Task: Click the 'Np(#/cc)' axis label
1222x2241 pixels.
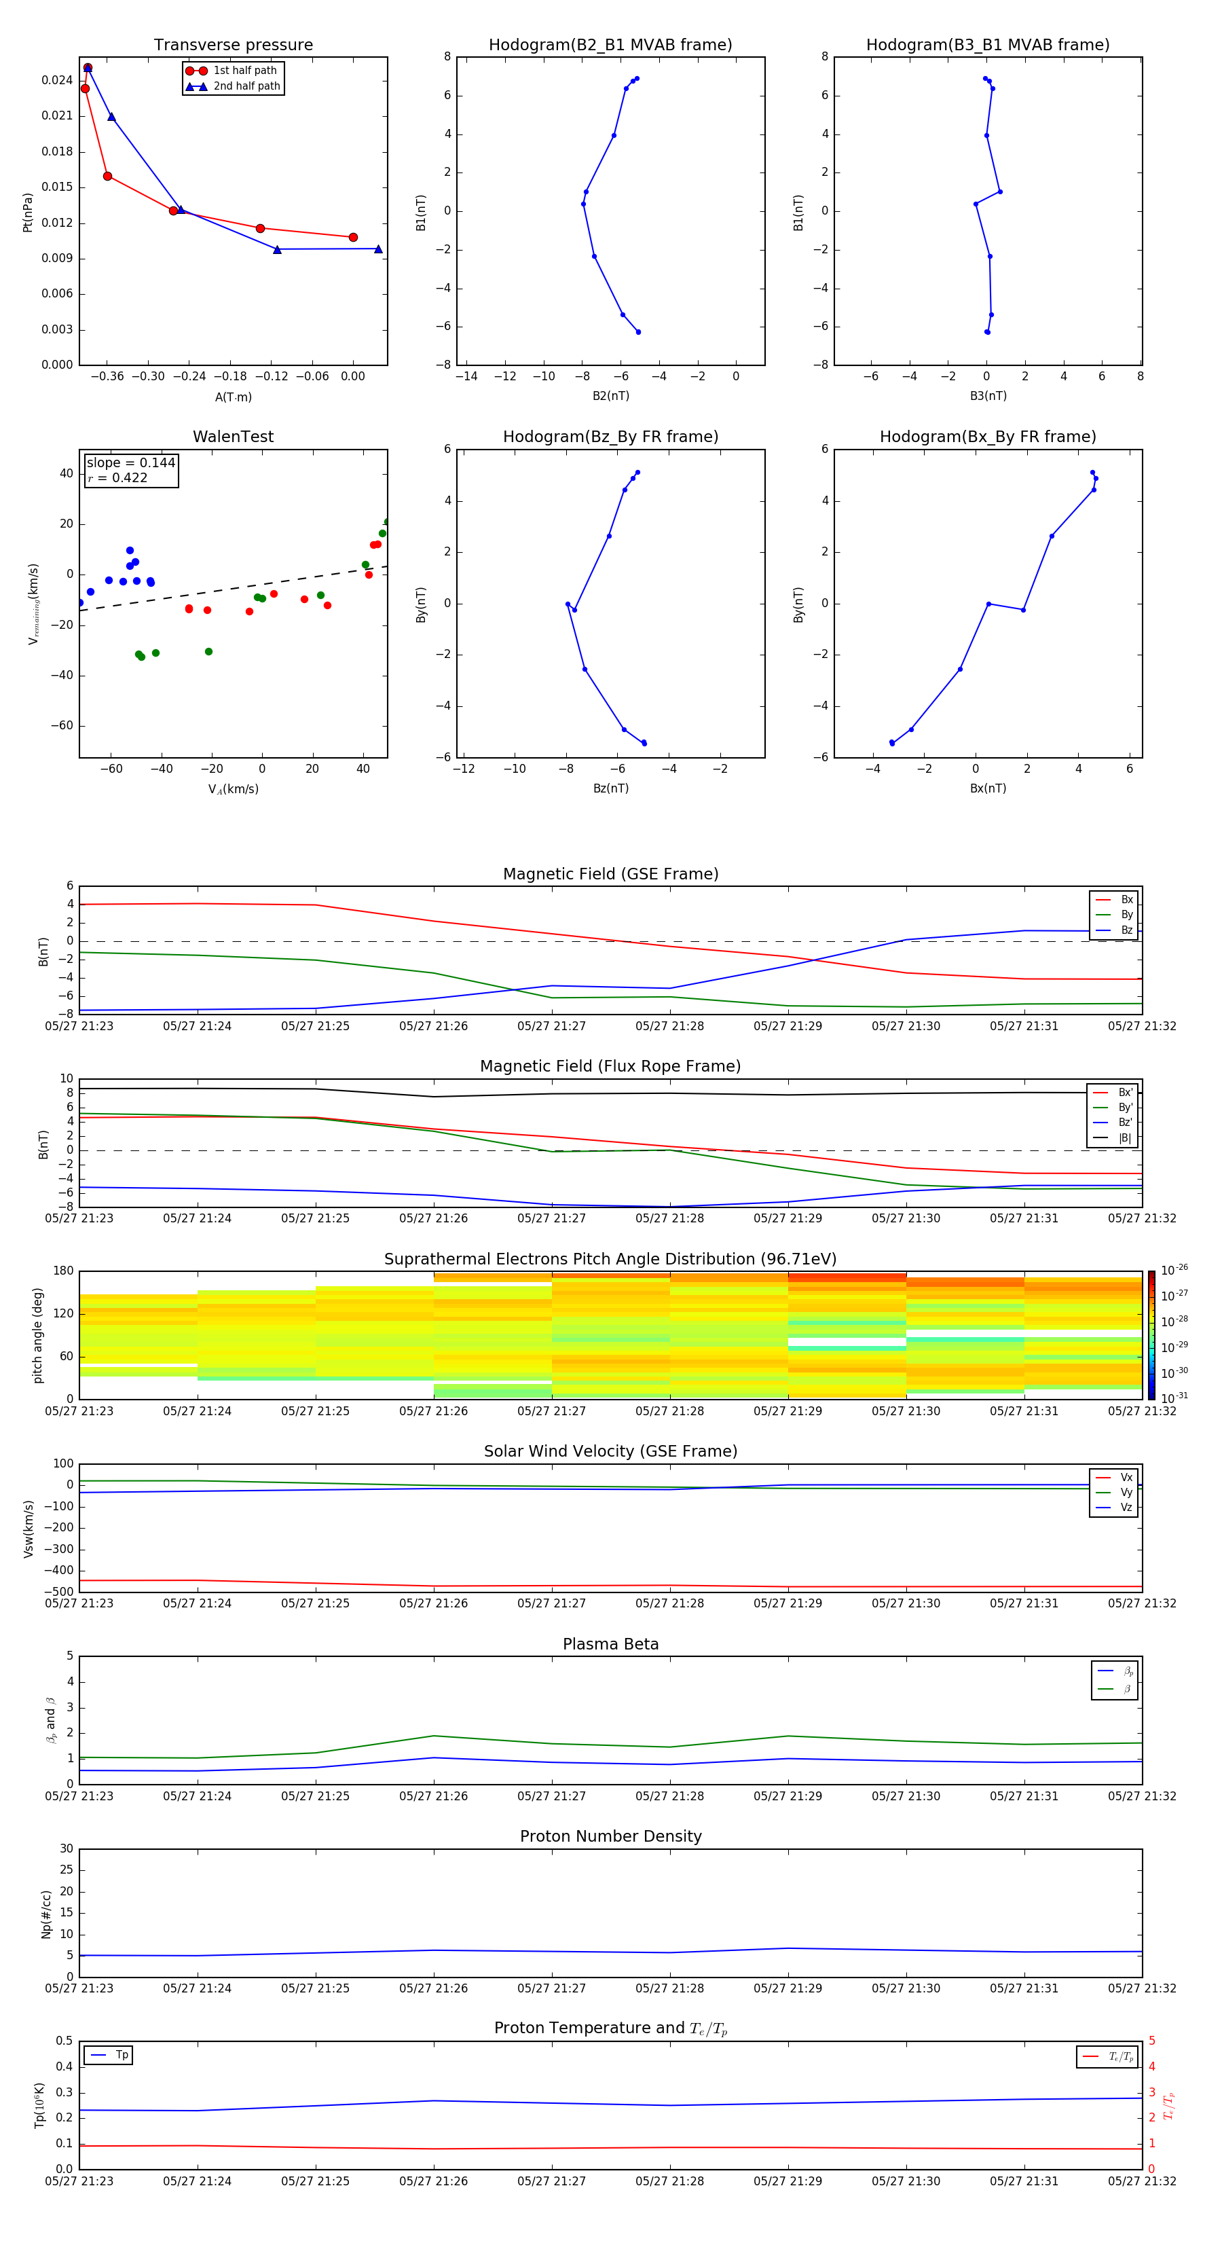Action: (x=46, y=1914)
